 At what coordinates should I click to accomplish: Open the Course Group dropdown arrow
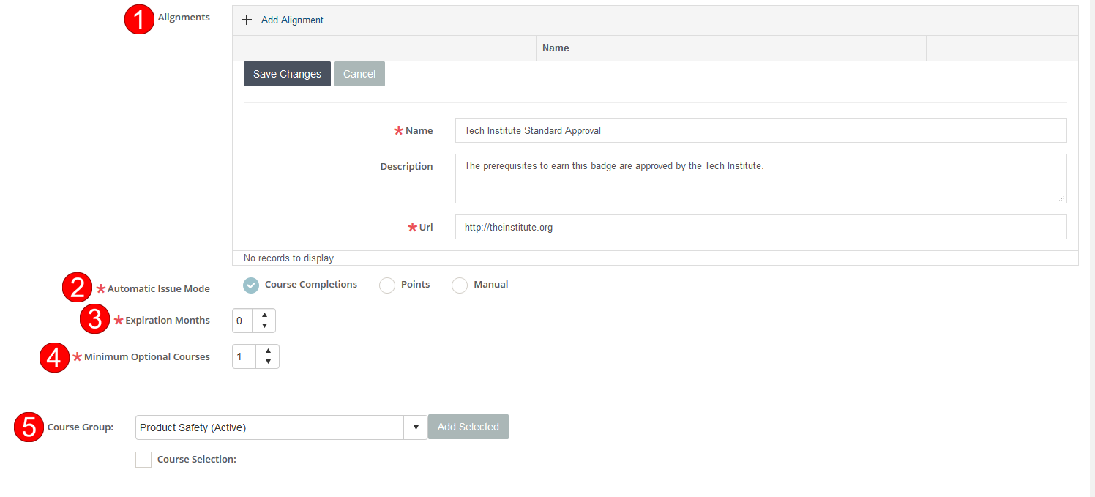[416, 427]
